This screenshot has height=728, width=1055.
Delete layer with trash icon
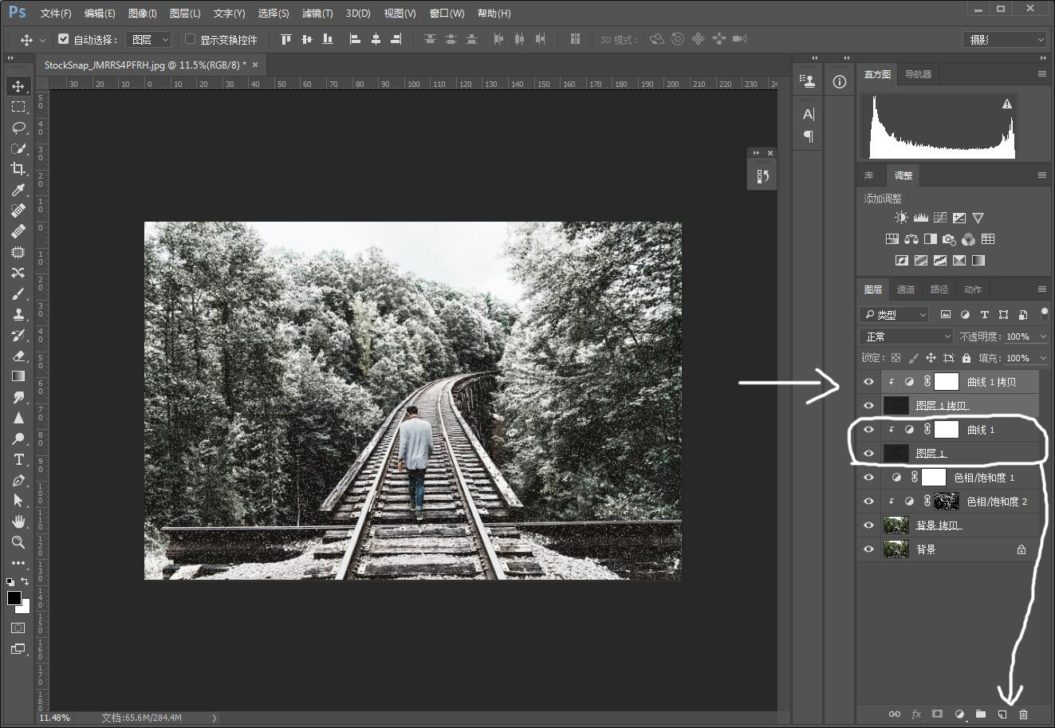pyautogui.click(x=1024, y=714)
